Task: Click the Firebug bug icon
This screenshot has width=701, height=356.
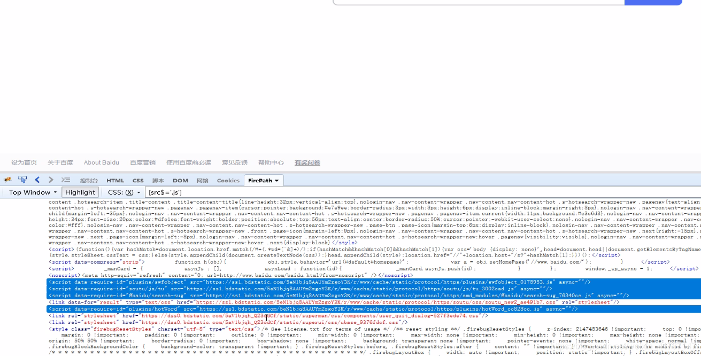Action: 8,180
